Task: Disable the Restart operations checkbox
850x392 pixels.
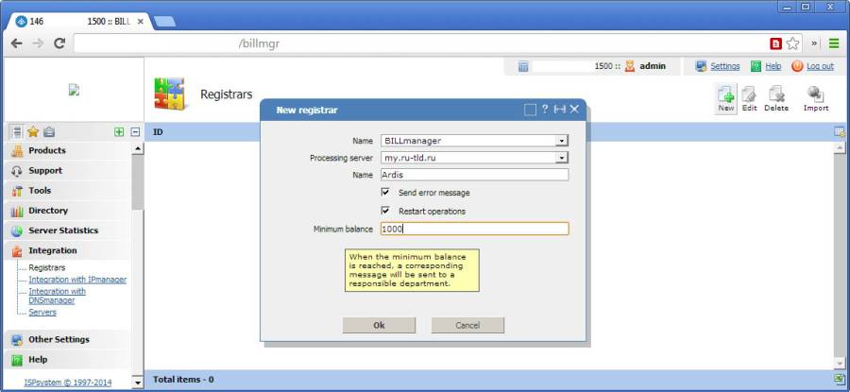Action: (385, 211)
